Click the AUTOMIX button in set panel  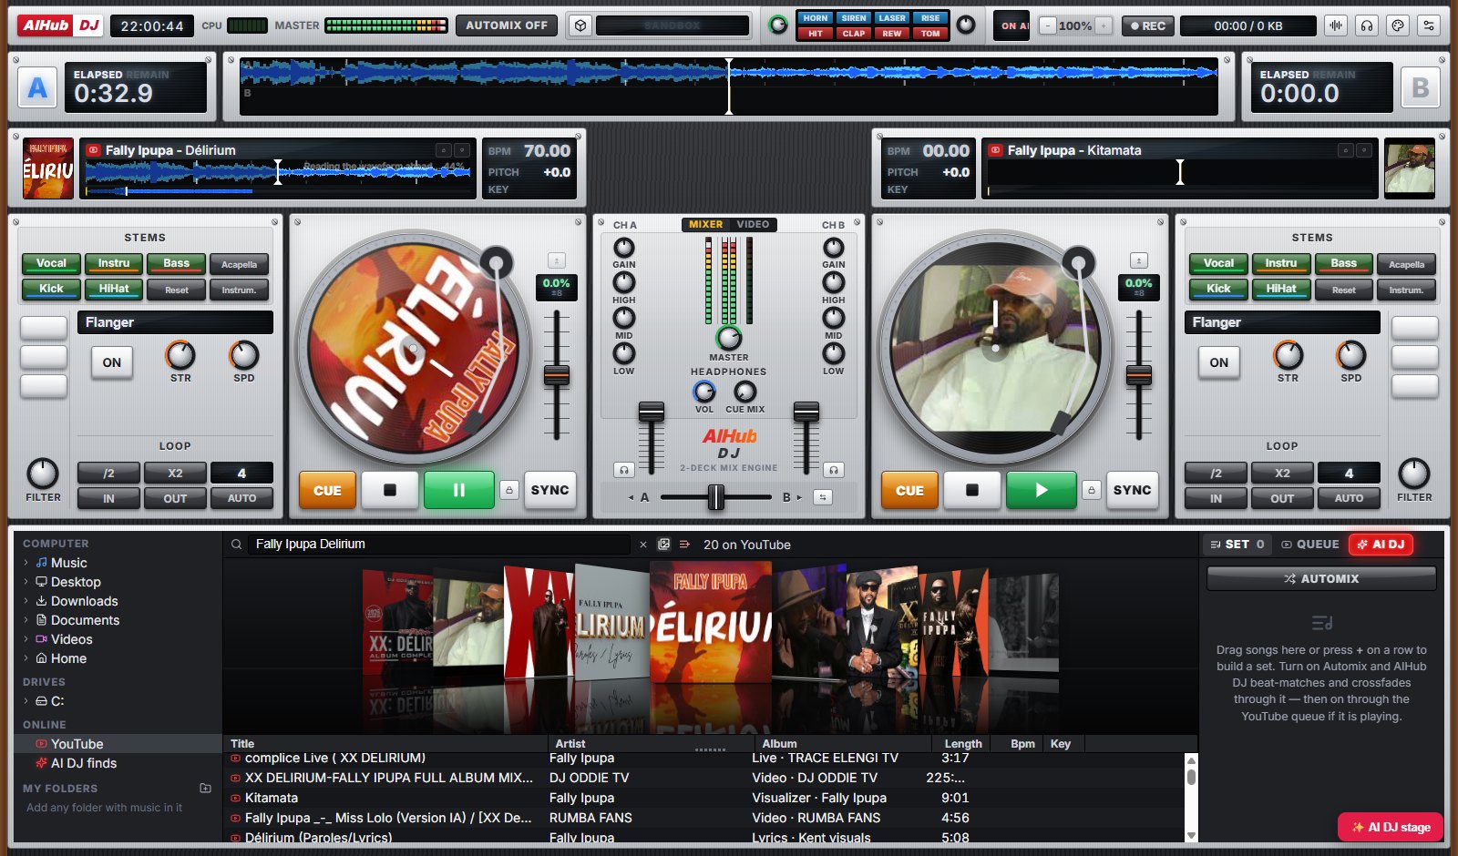(x=1321, y=579)
